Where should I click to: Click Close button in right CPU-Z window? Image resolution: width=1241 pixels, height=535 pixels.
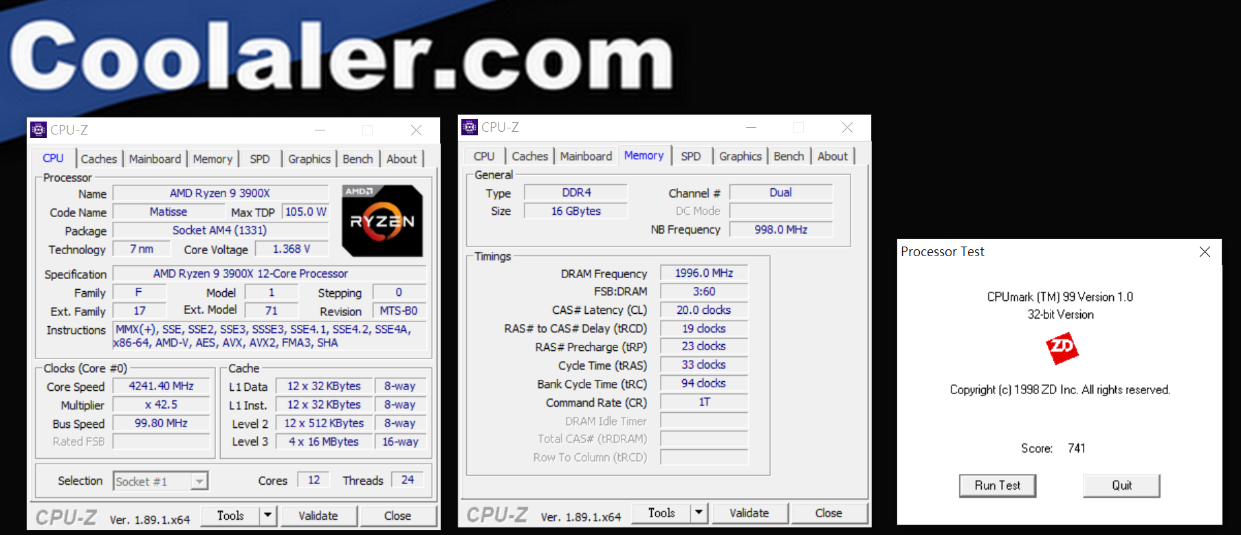pyautogui.click(x=828, y=513)
